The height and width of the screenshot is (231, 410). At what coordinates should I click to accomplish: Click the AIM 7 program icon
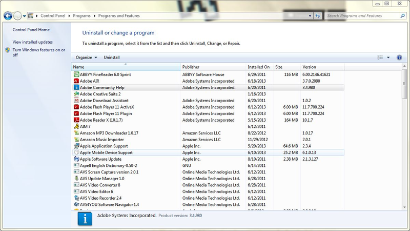point(76,126)
